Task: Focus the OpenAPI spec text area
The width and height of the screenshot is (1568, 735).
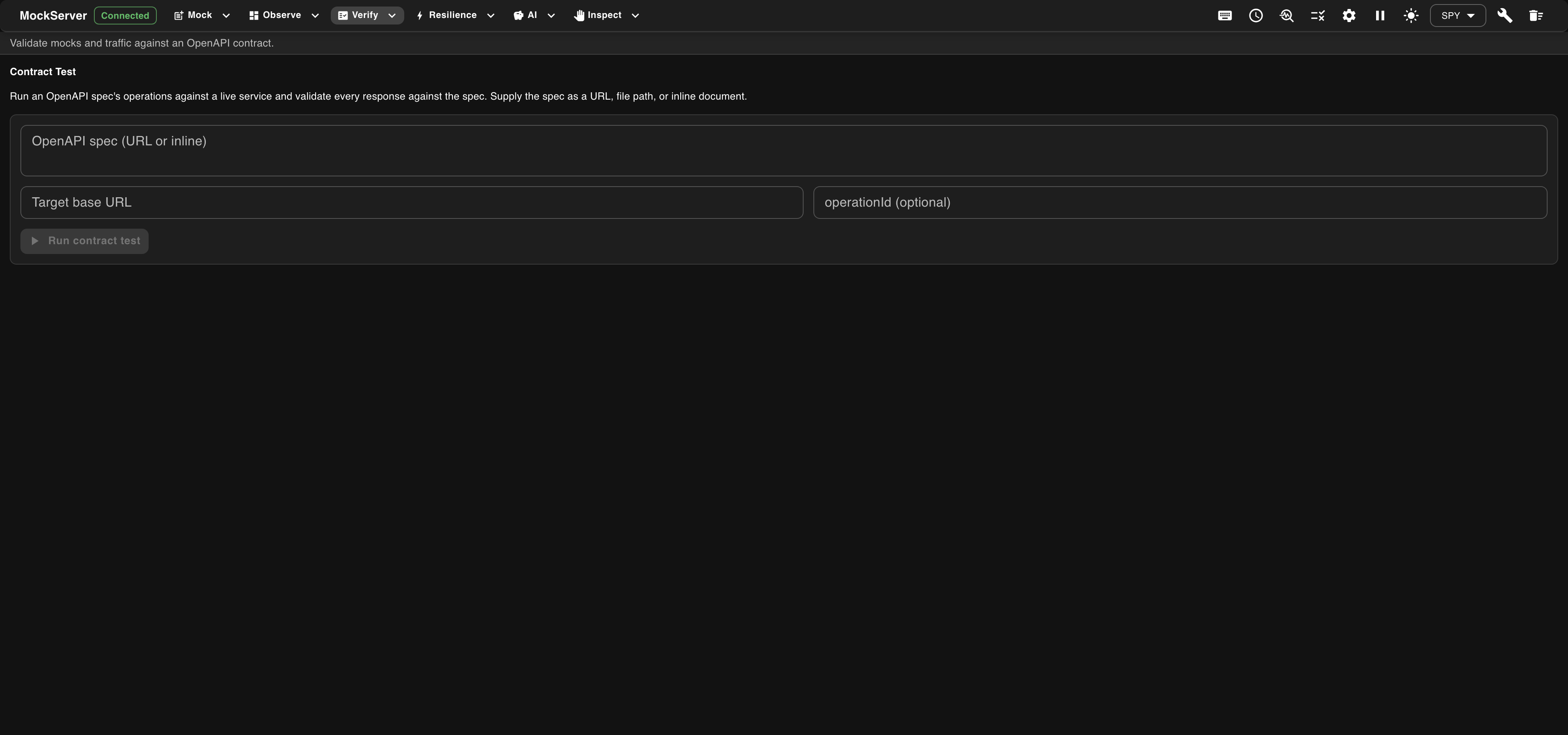Action: click(784, 151)
